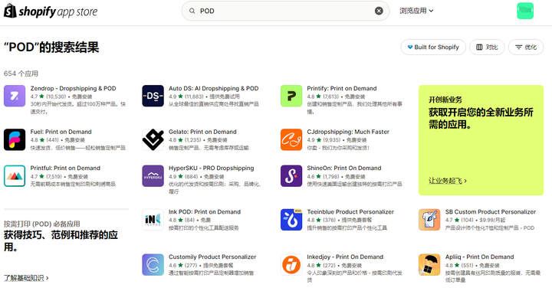The height and width of the screenshot is (291, 552).
Task: Open the Gelato app icon
Action: [153, 139]
